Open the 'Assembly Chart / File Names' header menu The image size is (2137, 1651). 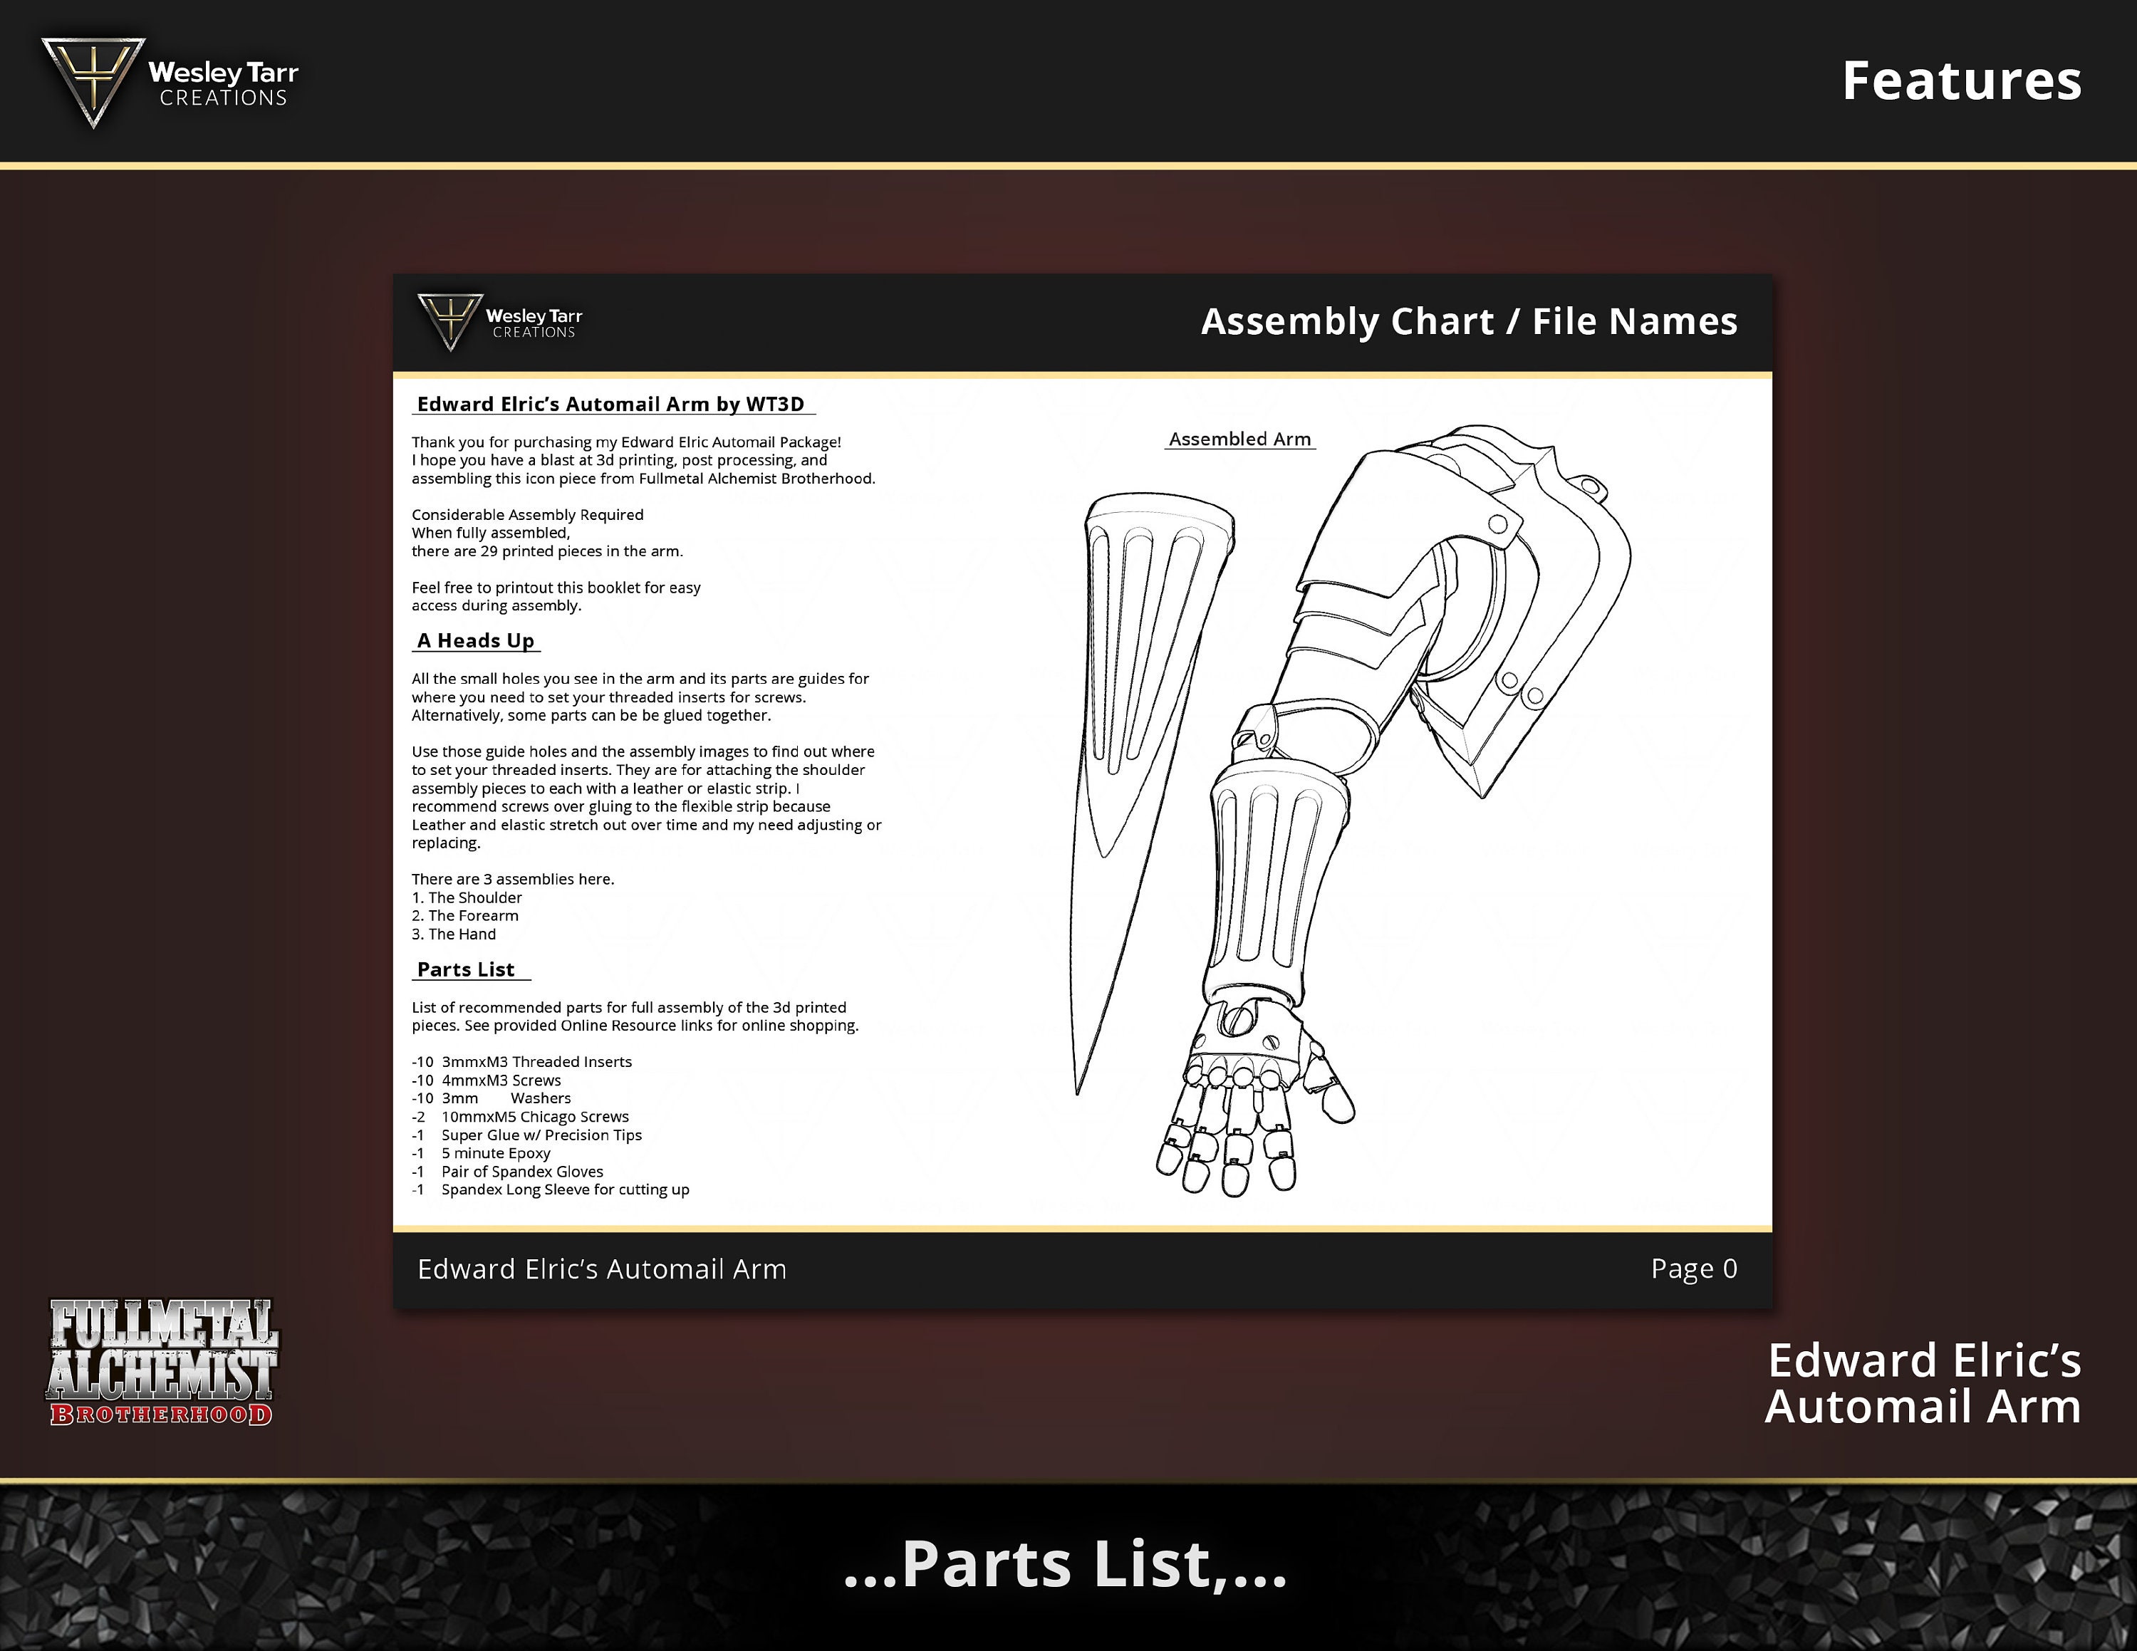coord(1467,321)
